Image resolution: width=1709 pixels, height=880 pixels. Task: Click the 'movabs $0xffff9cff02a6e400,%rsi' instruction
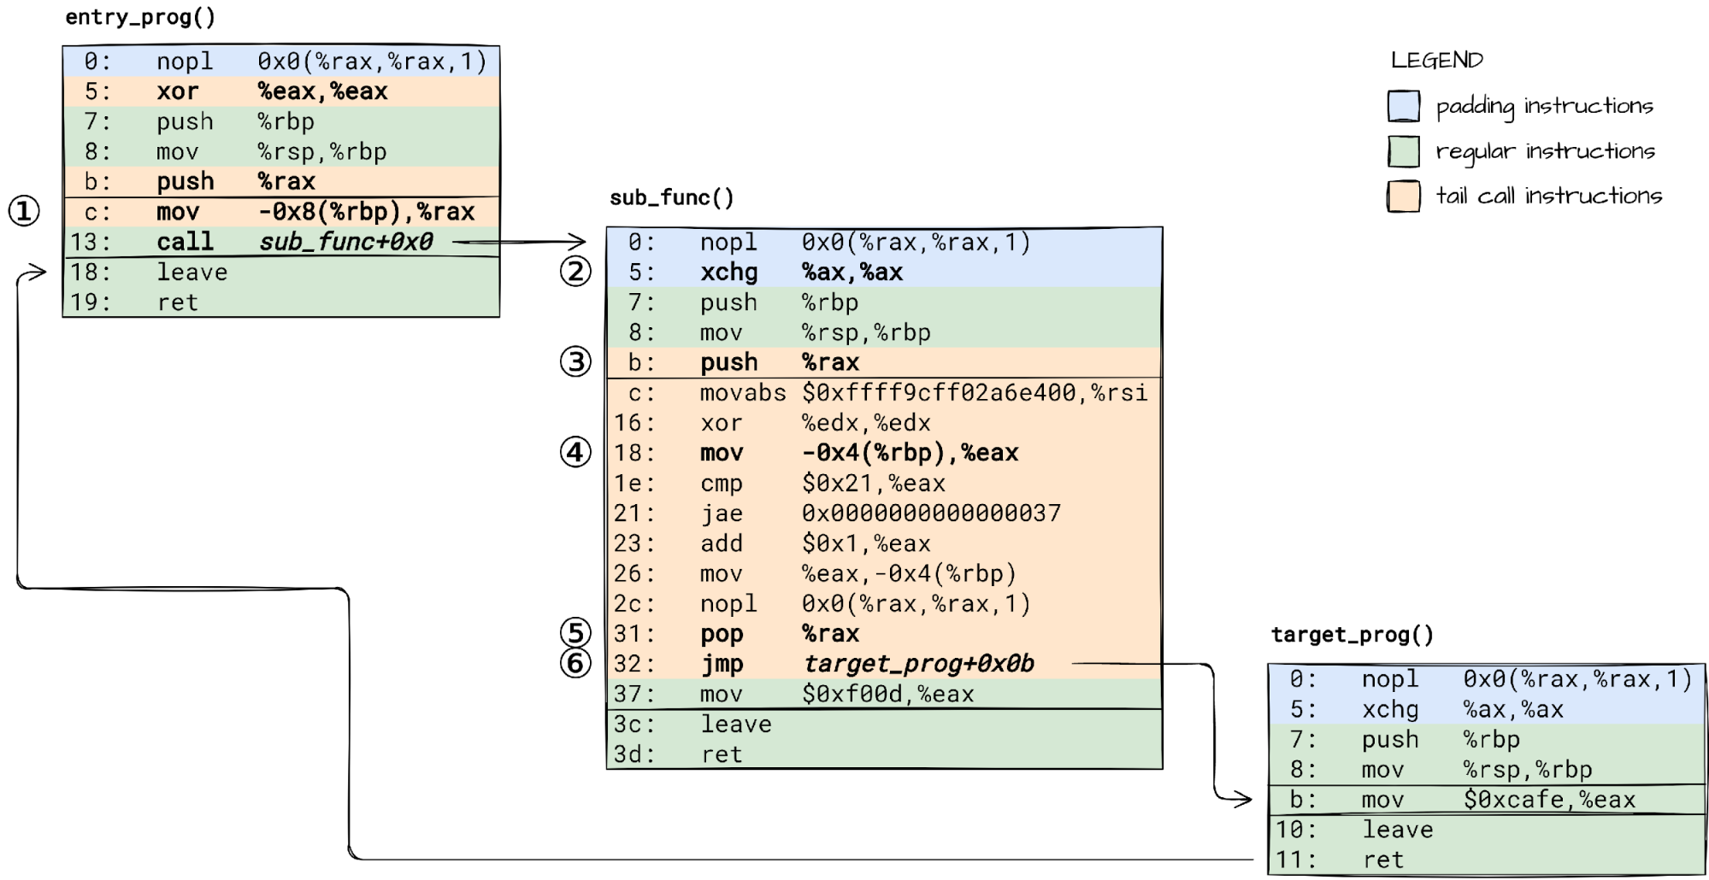pos(884,393)
